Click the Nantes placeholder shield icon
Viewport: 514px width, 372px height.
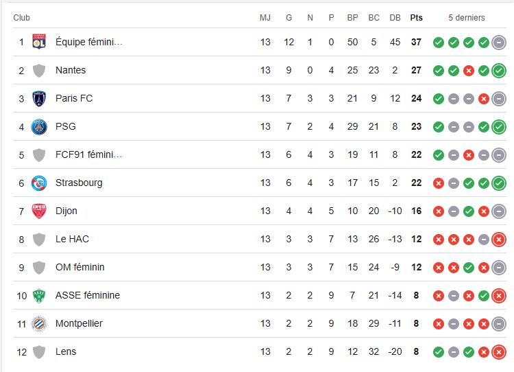click(x=39, y=71)
